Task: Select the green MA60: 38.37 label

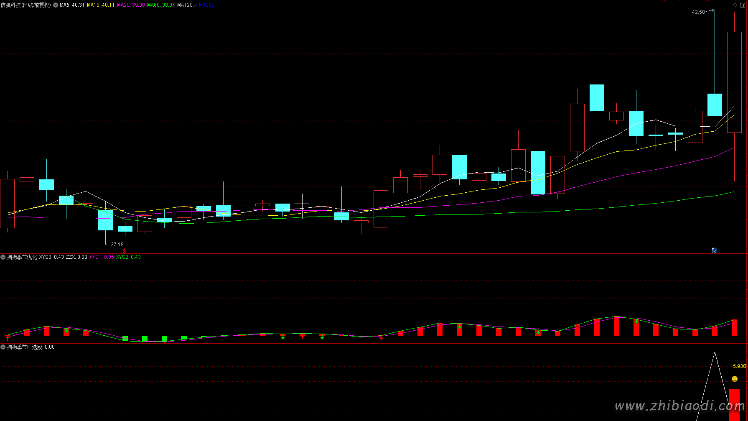Action: coord(161,5)
